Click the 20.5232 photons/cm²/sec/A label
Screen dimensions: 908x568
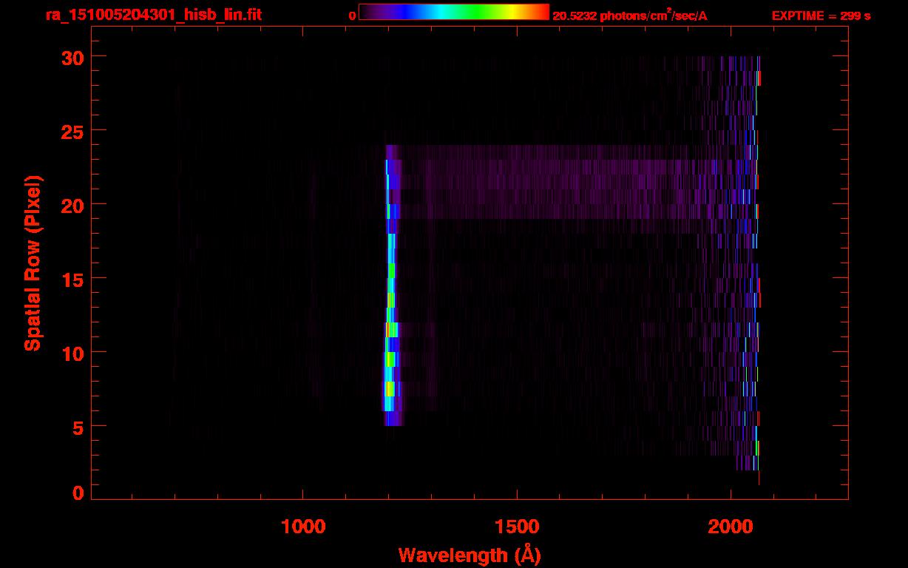630,15
